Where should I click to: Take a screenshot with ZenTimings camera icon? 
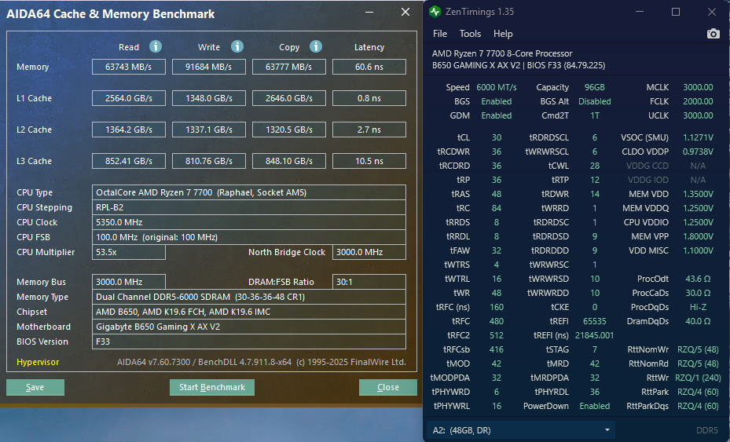[x=713, y=34]
